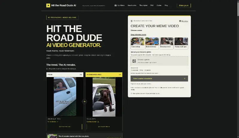The width and height of the screenshot is (239, 138).
Task: Click the My Videos account icon in header
Action: (x=116, y=5)
